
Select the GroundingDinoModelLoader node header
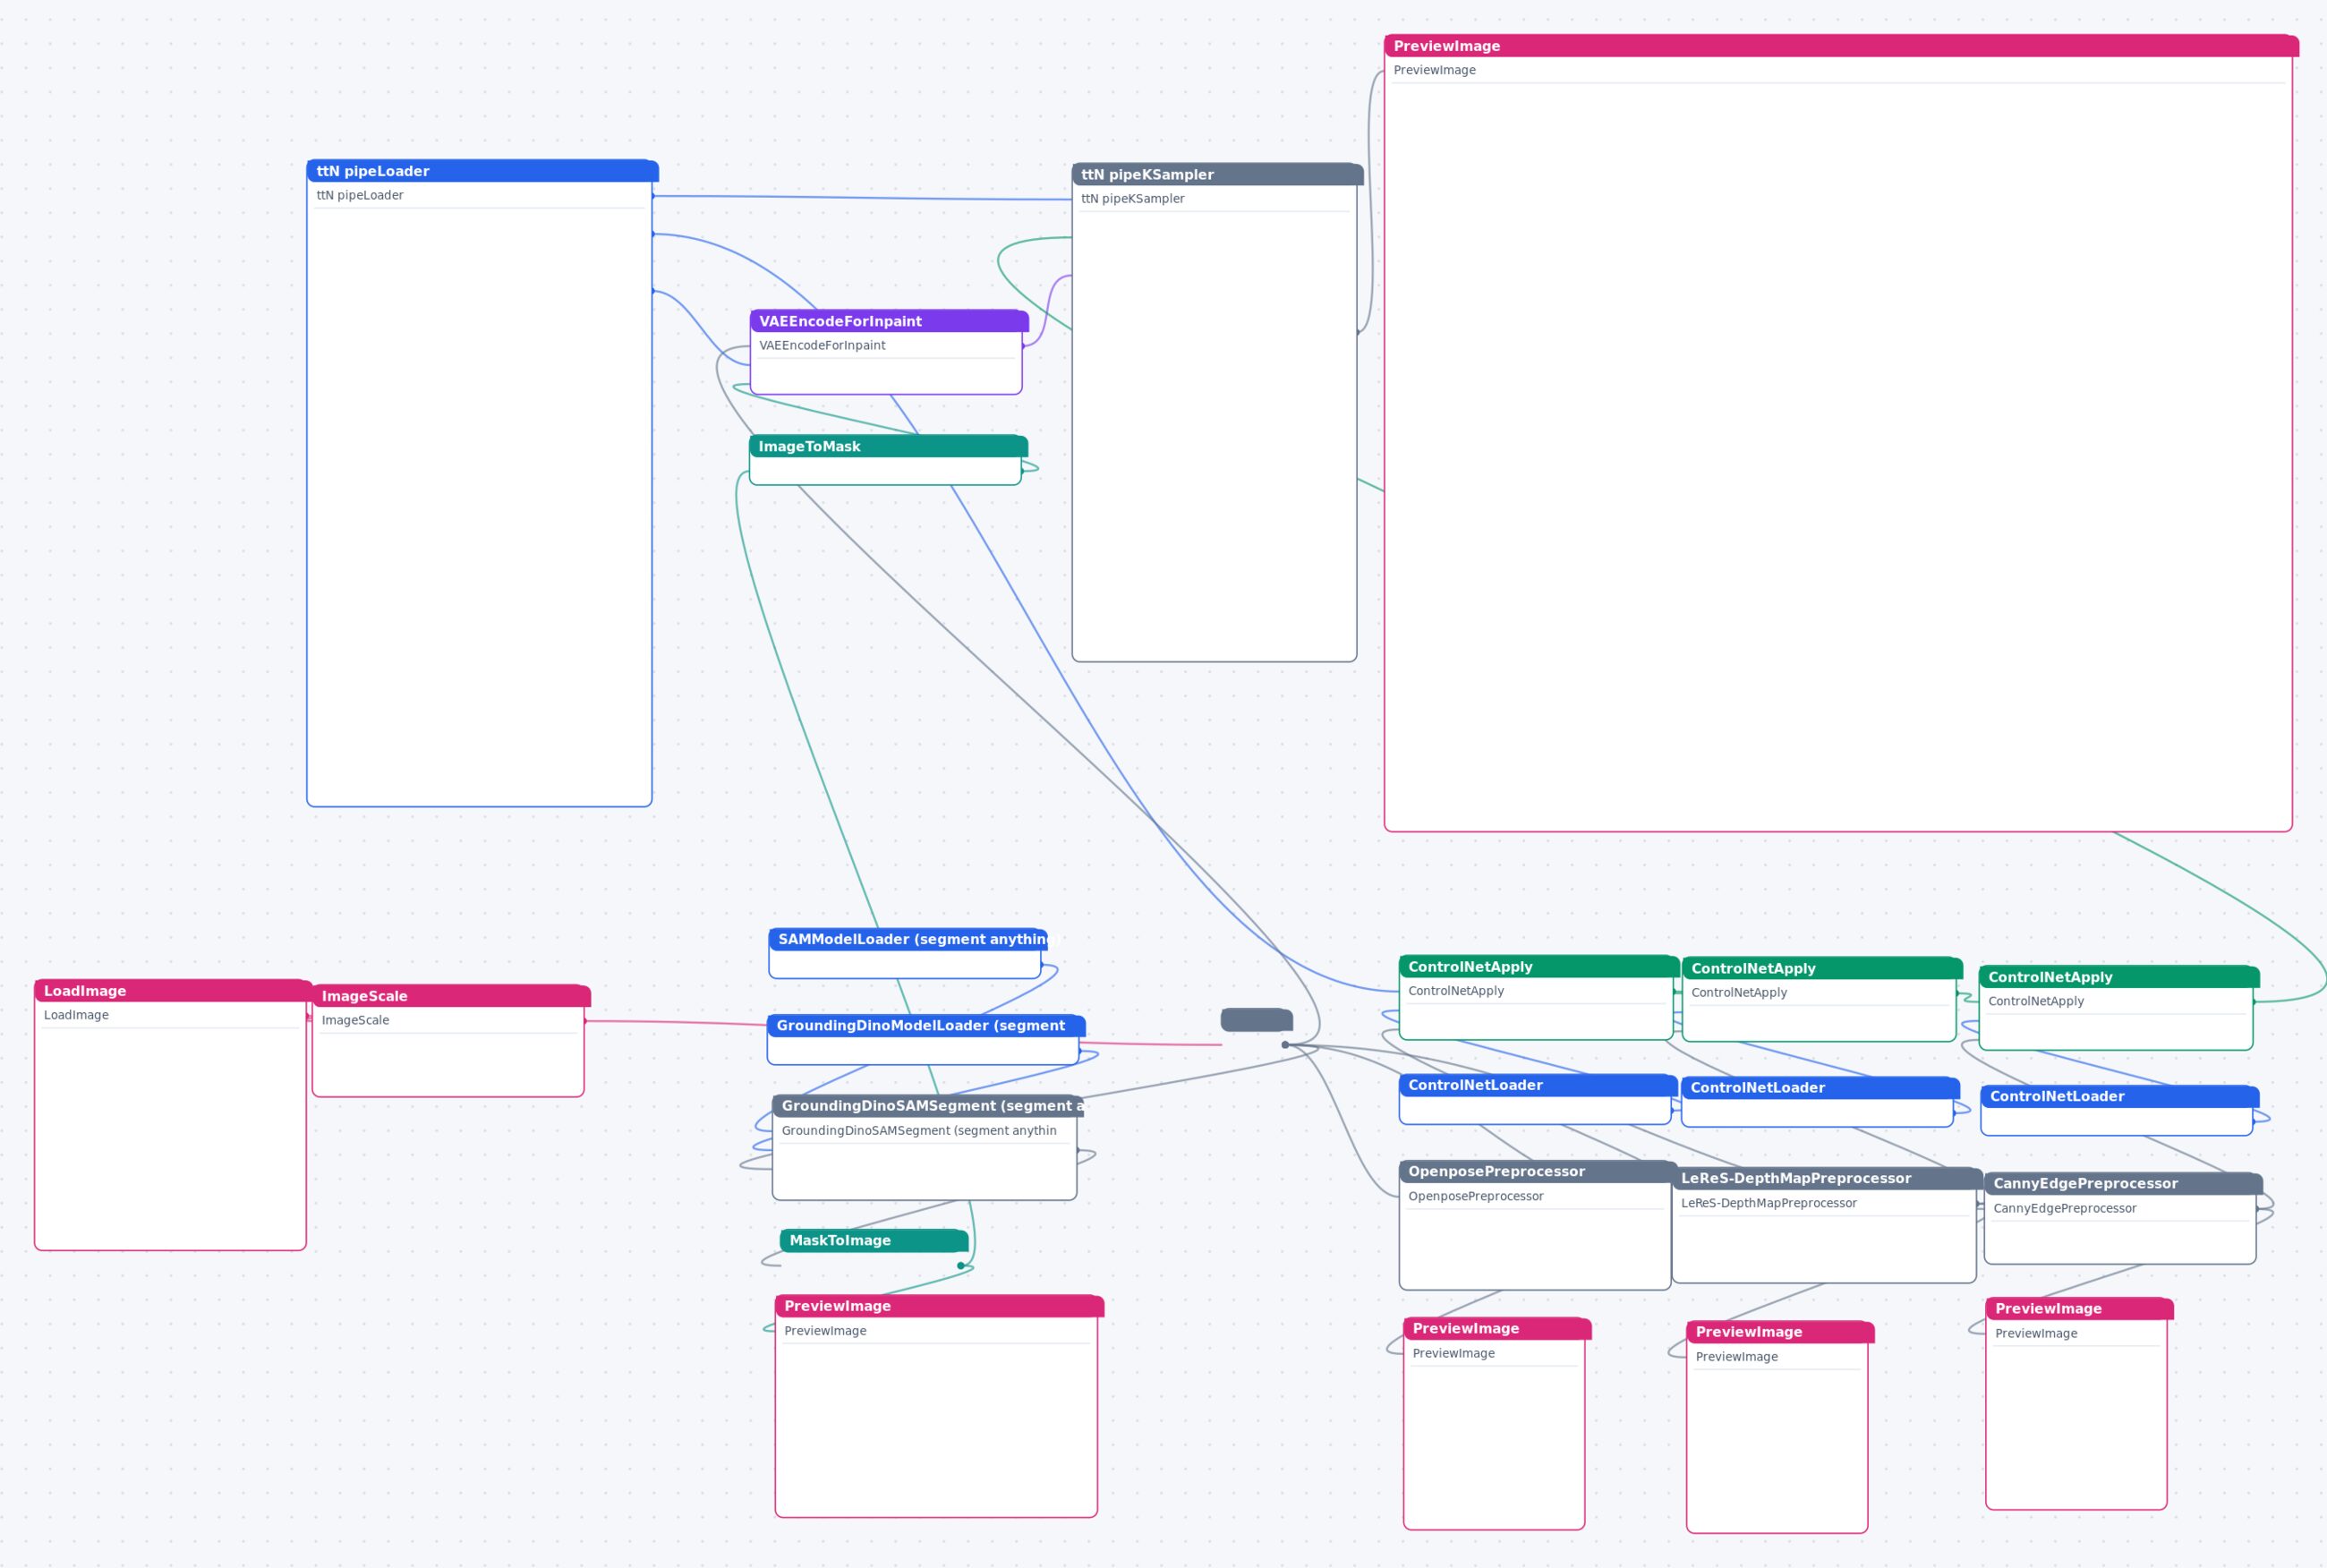(925, 1025)
